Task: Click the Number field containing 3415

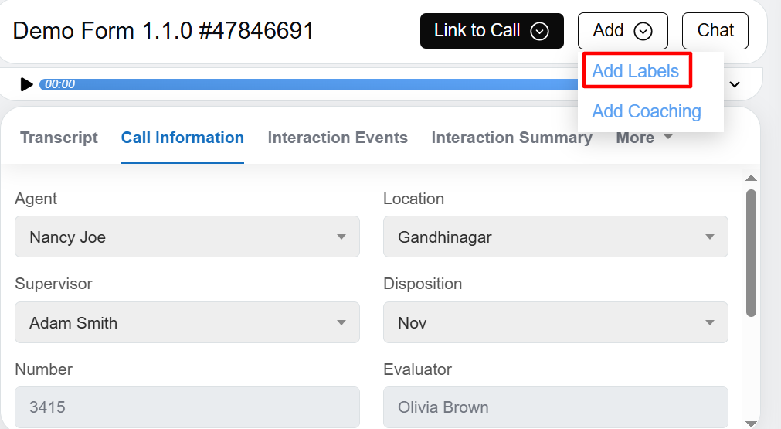Action: [187, 407]
